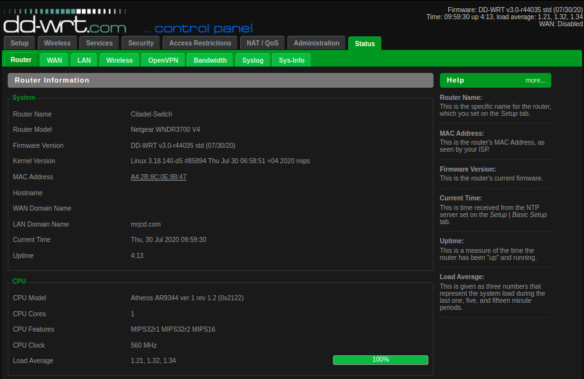Screen dimensions: 584x379
Task: Switch to the Wireless main tab
Action: 58,43
